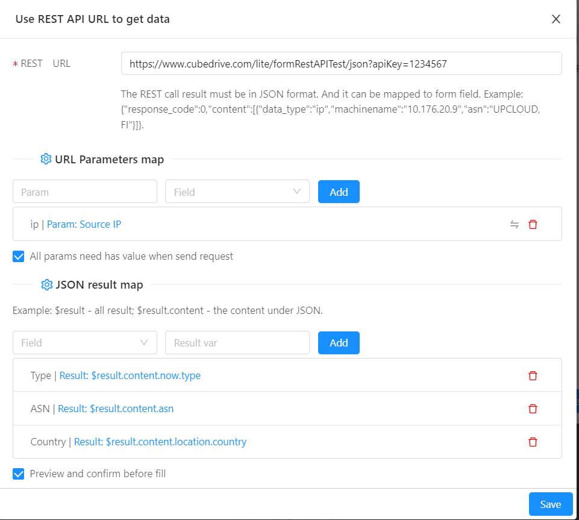Screen dimensions: 579x520
Task: Click the Param text input
Action: [85, 192]
